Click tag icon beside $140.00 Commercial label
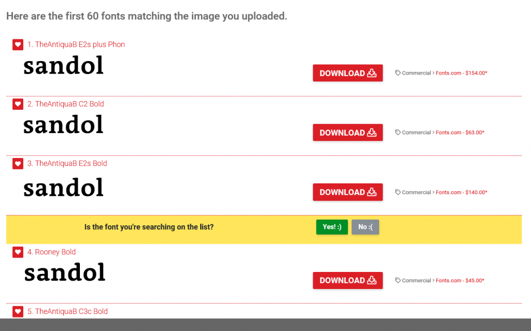Viewport: 531px width, 331px height. click(398, 192)
